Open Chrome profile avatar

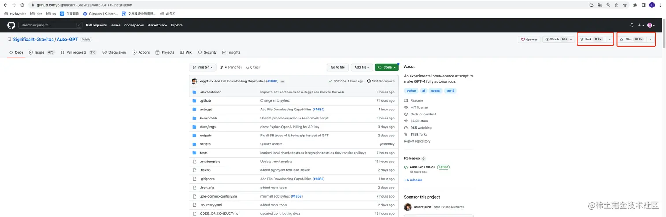tap(652, 5)
